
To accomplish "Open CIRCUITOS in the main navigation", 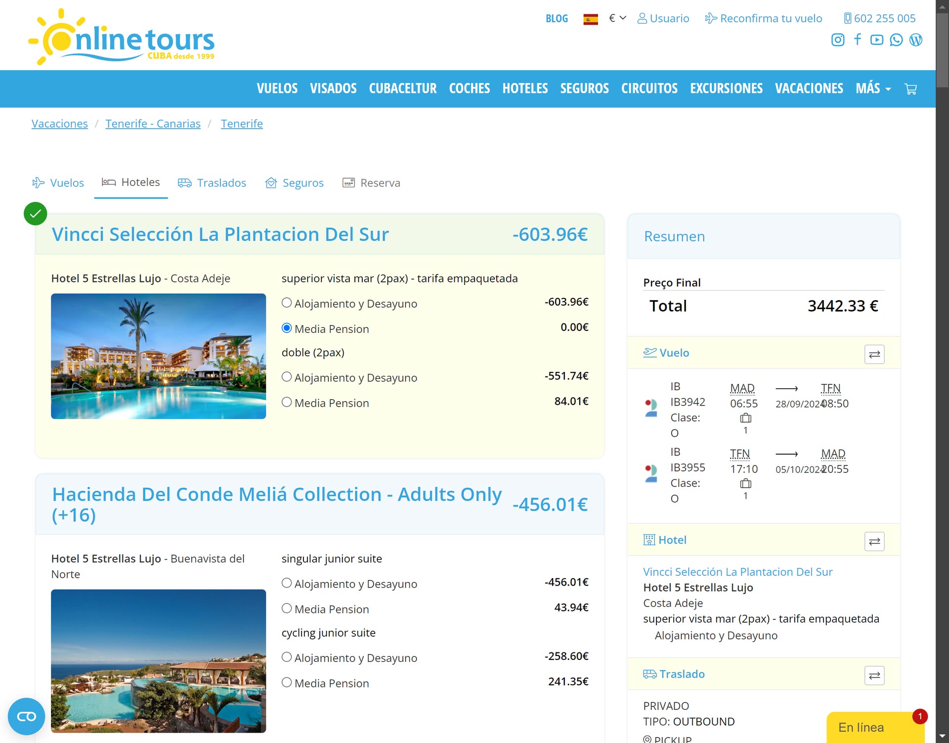I will 649,89.
